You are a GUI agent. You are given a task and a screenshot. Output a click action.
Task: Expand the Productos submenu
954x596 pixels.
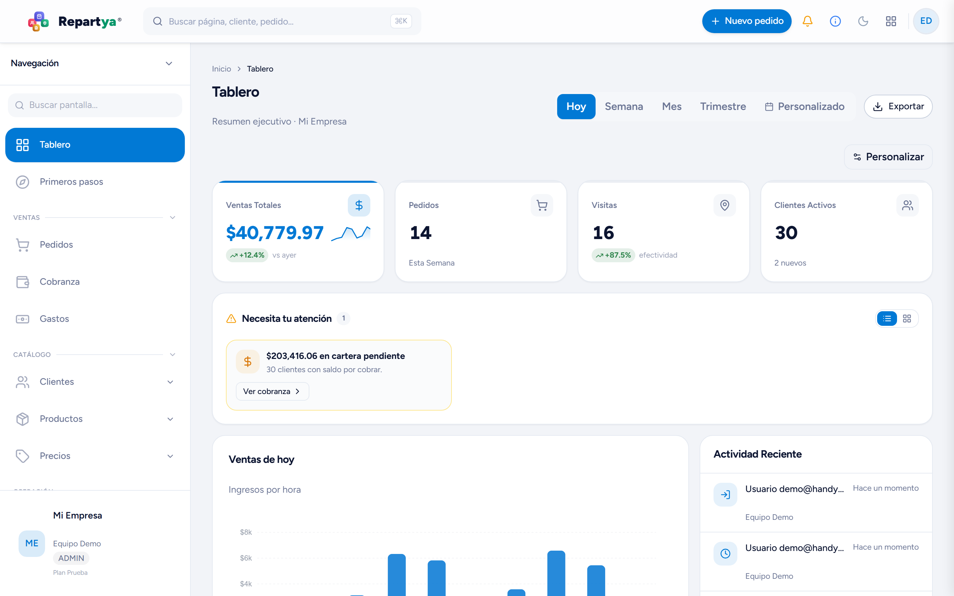[170, 419]
